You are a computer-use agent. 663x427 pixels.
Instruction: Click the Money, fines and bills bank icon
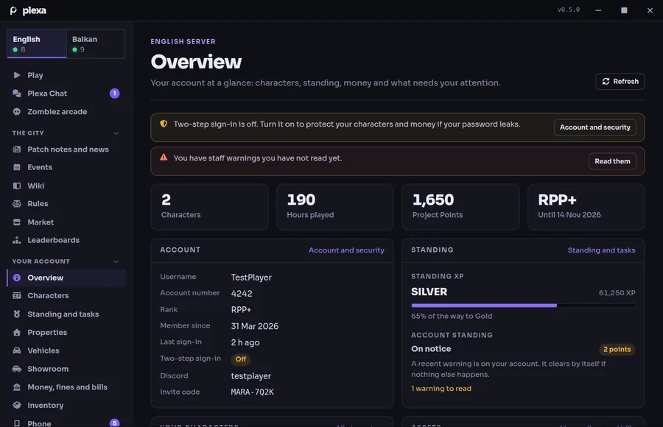pyautogui.click(x=17, y=387)
